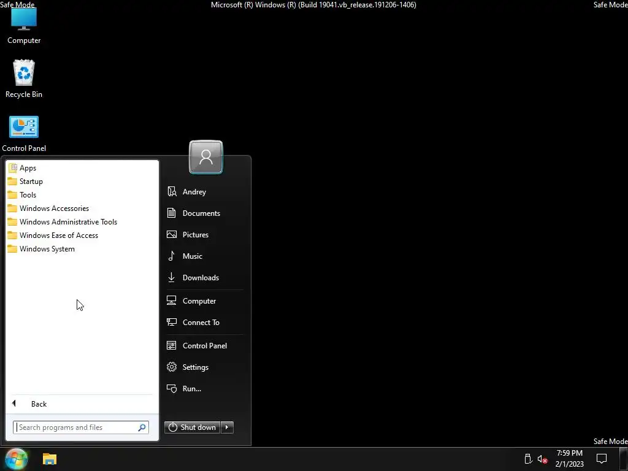The width and height of the screenshot is (628, 471).
Task: Click the USB safely remove tray icon
Action: 528,459
